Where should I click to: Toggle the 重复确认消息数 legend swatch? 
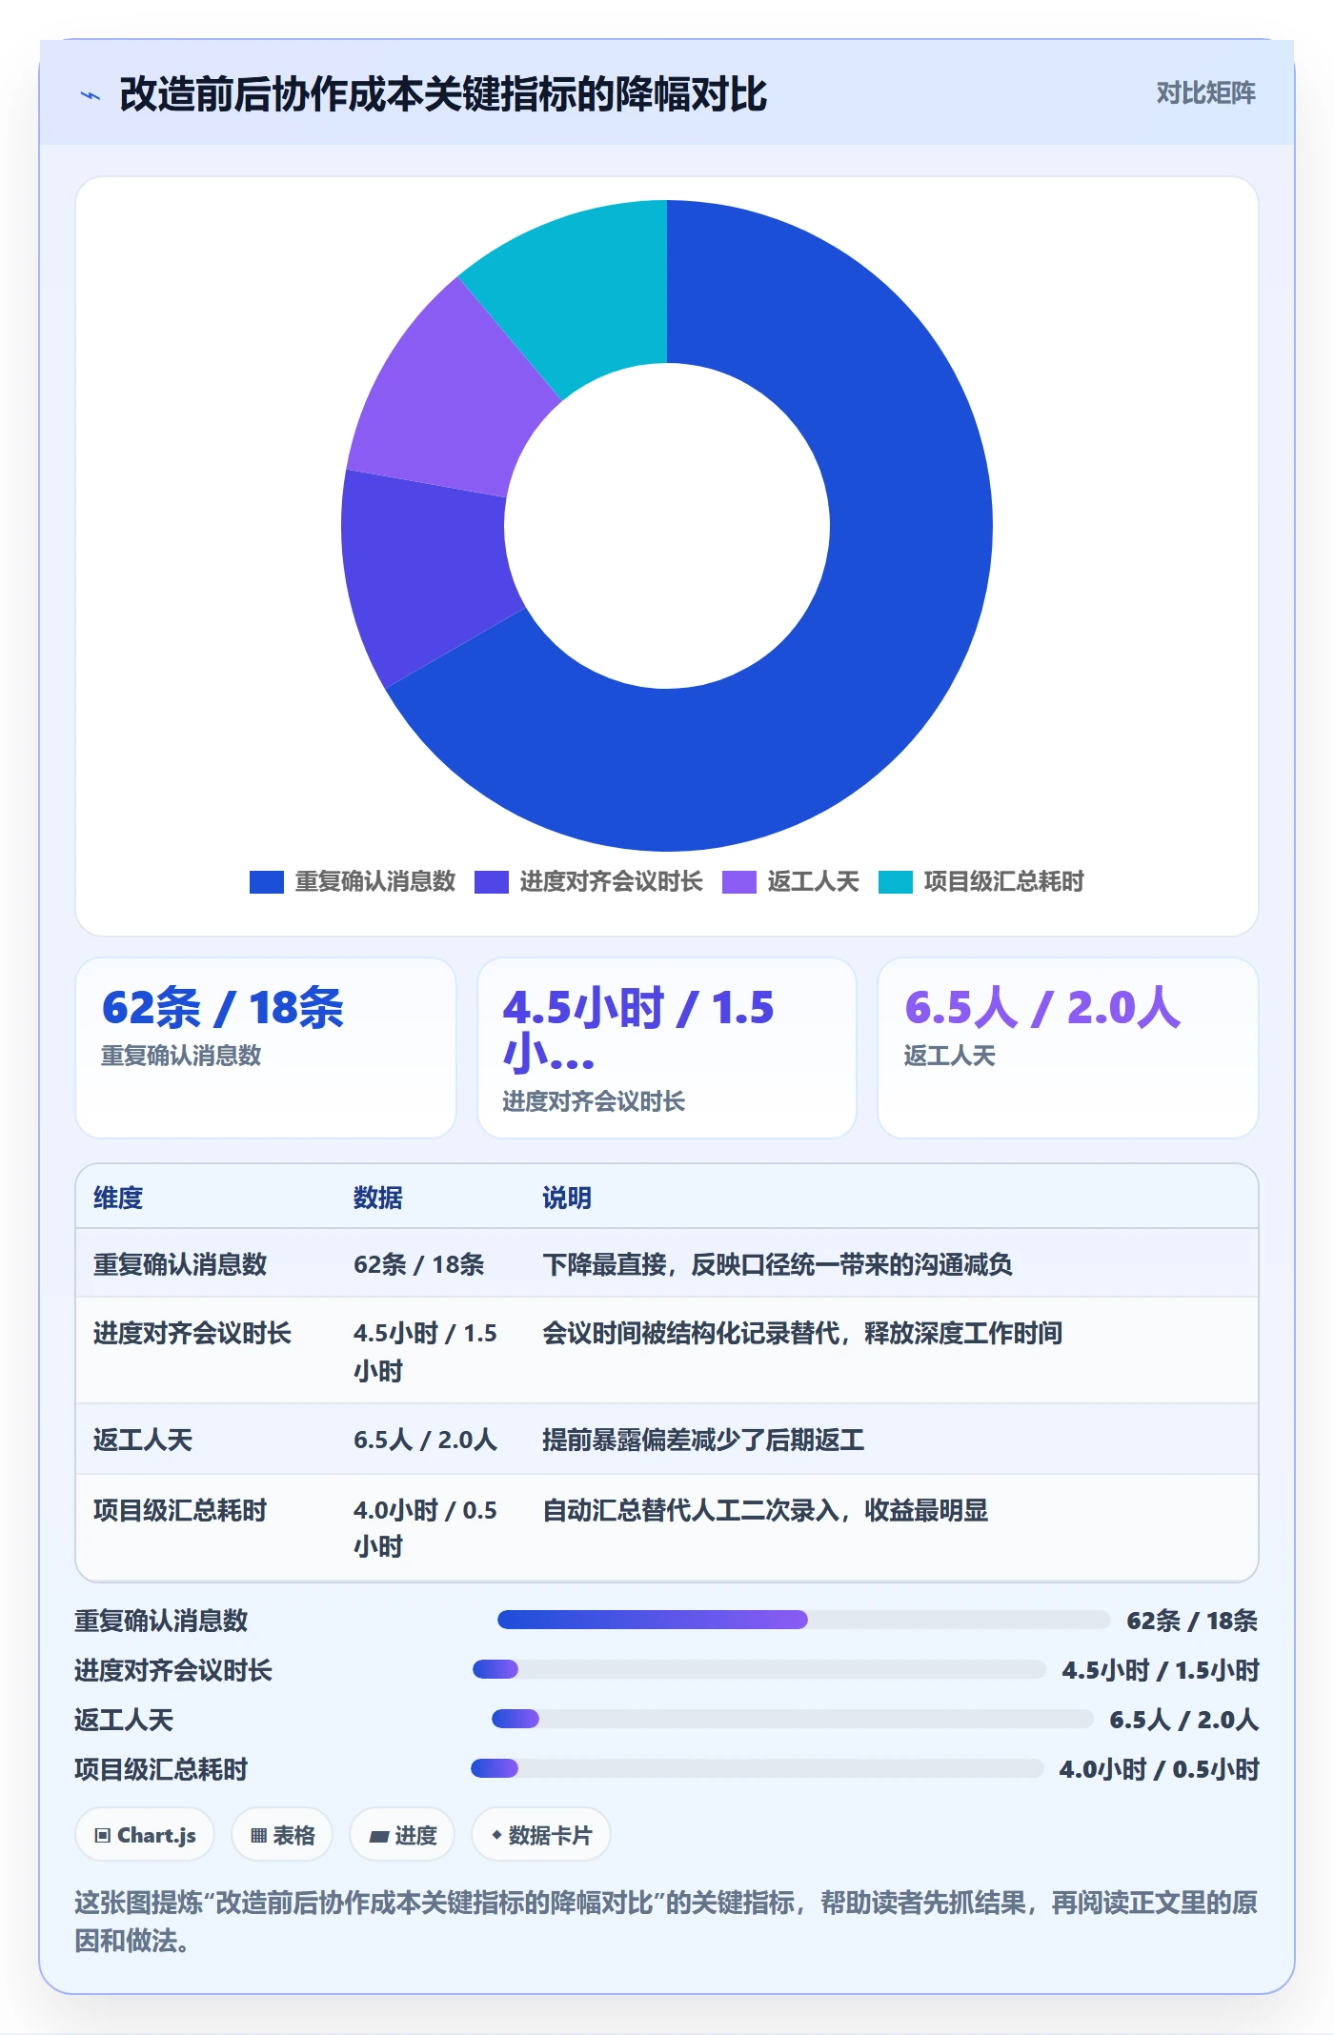tap(267, 882)
